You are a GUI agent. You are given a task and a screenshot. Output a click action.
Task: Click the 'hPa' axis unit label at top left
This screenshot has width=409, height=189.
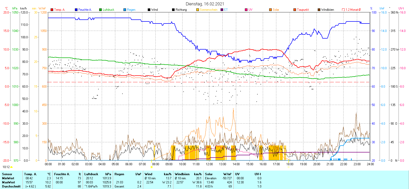pyautogui.click(x=15, y=8)
